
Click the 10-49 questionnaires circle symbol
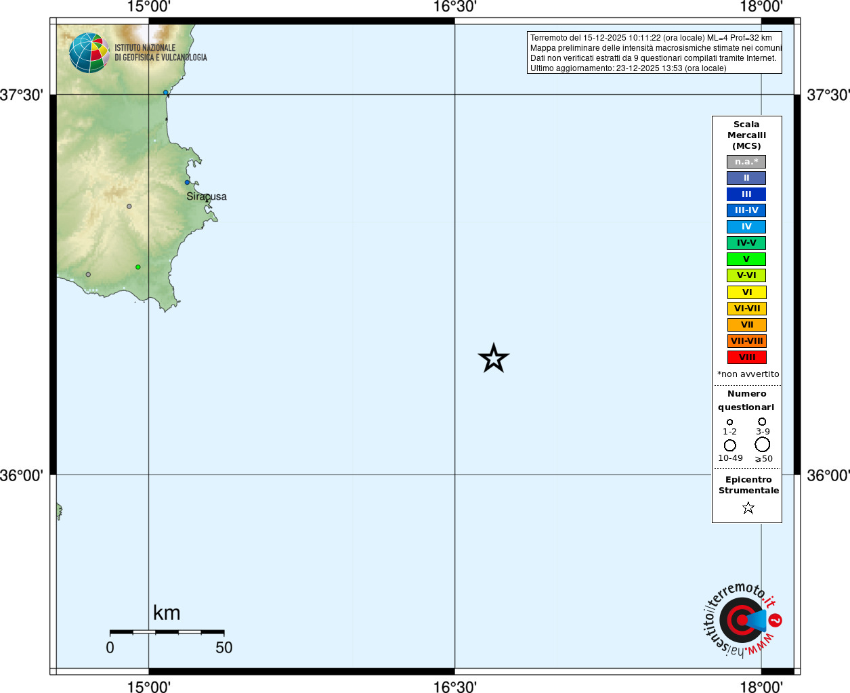[729, 445]
